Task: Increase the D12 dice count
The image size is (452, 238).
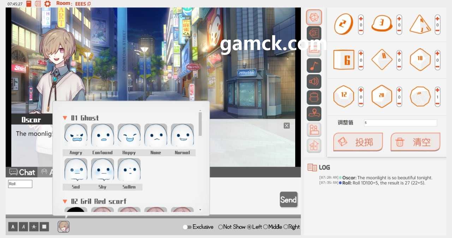Action: 361,90
